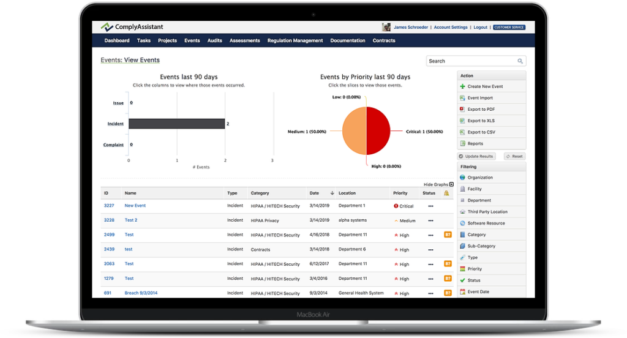Click the orange B? badge on event 2499
Image resolution: width=627 pixels, height=338 pixels.
[x=448, y=235]
